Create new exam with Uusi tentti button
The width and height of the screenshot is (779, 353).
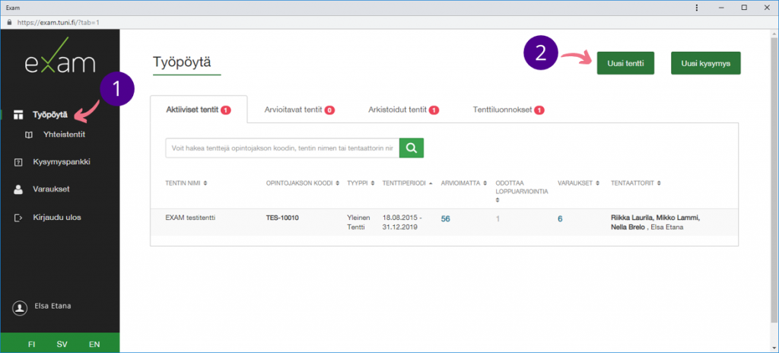coord(625,64)
